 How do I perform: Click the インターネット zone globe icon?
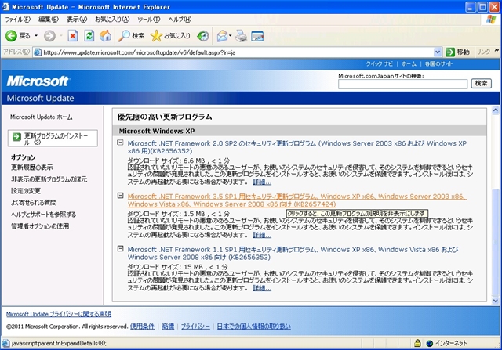click(430, 343)
